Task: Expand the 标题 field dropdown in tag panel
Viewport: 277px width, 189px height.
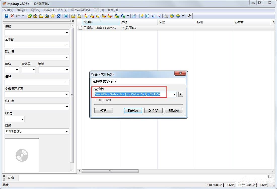Action: point(67,33)
